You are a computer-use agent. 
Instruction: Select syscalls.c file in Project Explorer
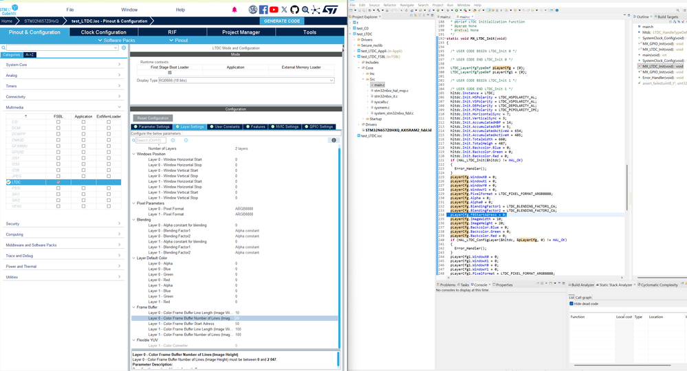382,102
